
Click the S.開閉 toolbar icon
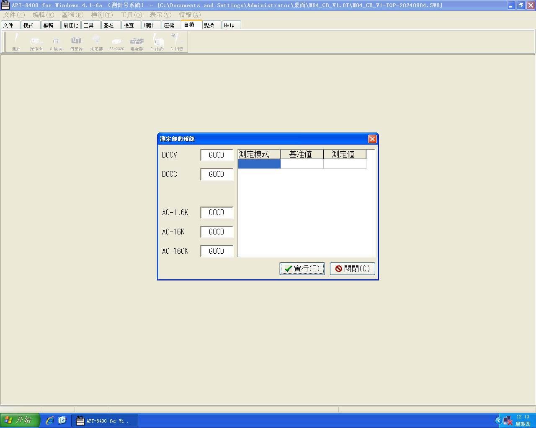click(x=56, y=42)
